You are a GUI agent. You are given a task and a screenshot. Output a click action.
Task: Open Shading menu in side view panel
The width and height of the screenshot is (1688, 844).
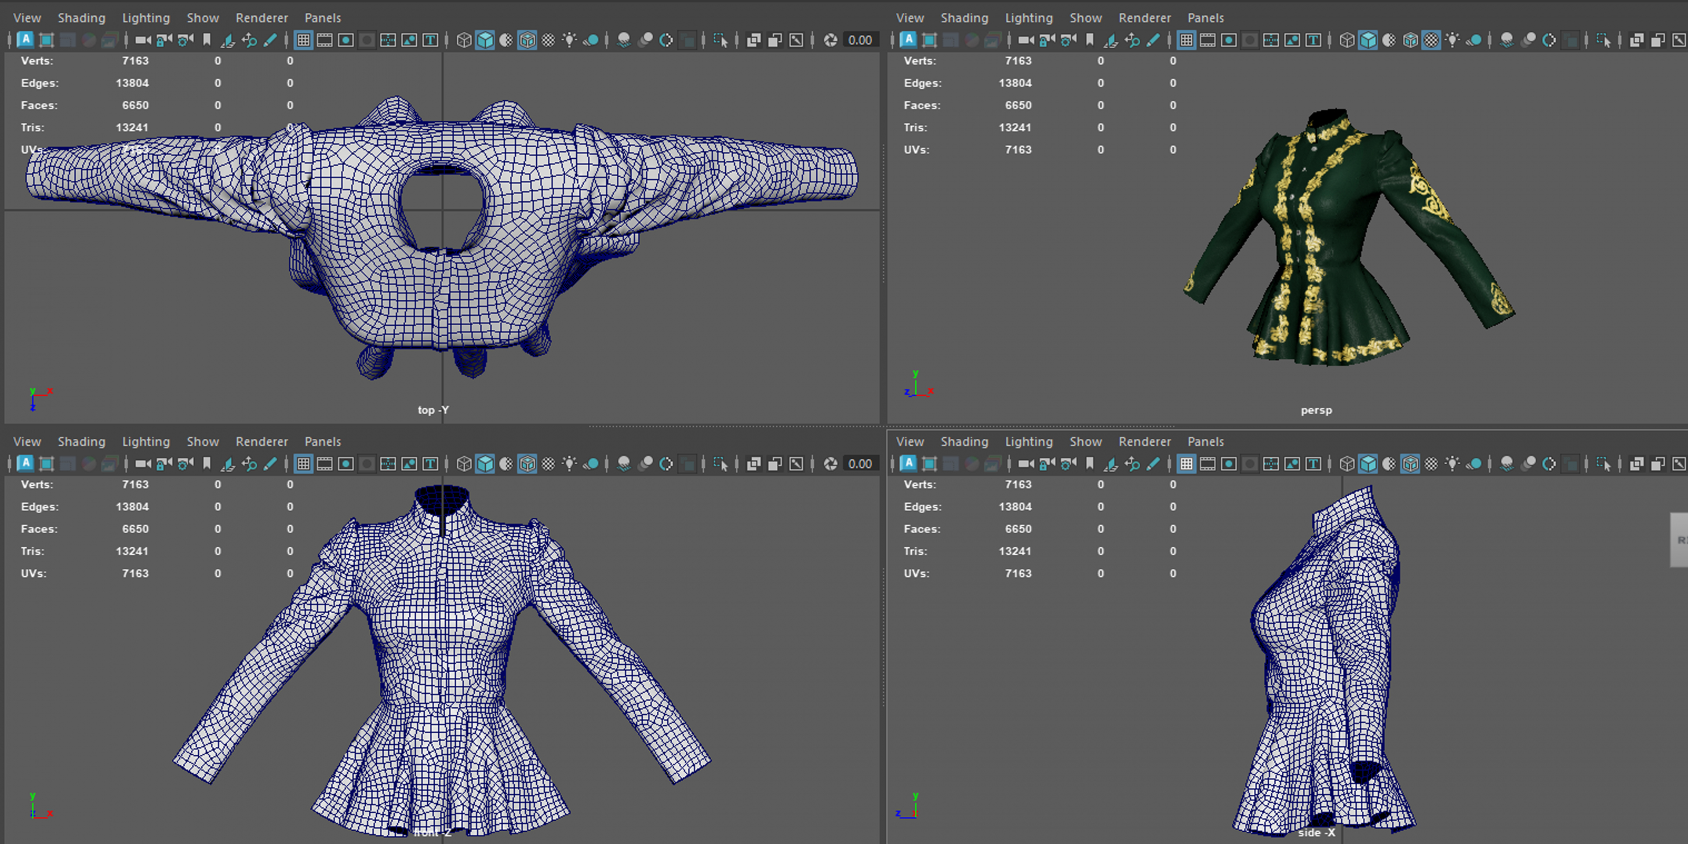click(x=964, y=442)
